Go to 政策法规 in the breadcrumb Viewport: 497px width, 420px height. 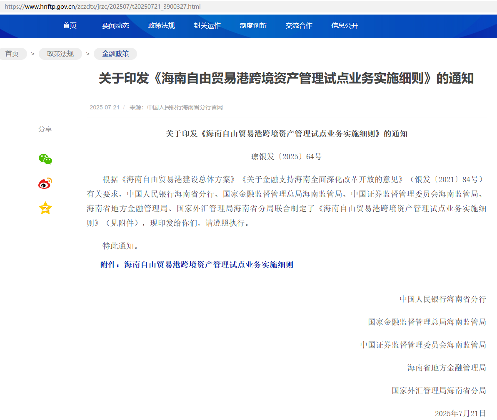point(60,54)
